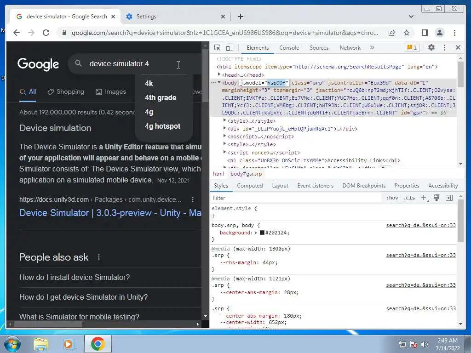Expand the noscript element node
471x353 pixels.
224,136
